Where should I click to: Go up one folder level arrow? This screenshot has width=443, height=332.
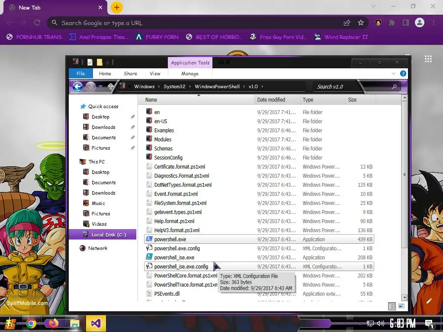coord(110,86)
